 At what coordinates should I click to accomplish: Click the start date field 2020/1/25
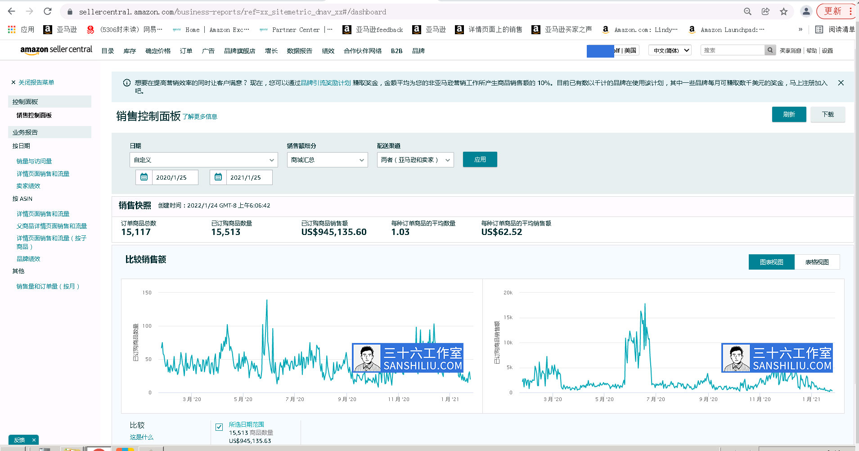(175, 177)
